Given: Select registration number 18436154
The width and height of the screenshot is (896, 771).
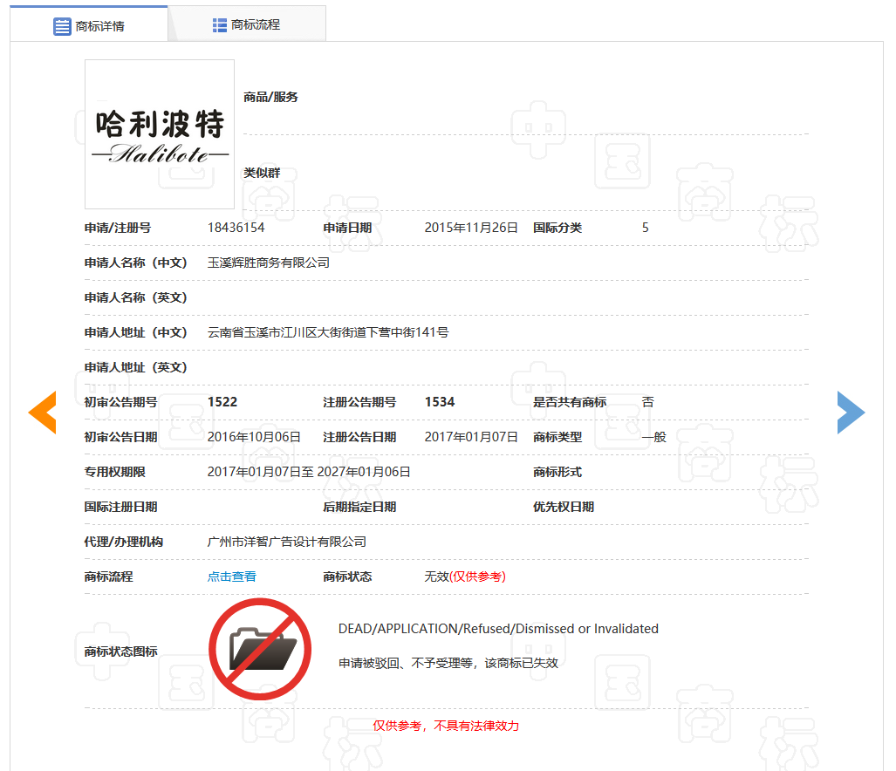Looking at the screenshot, I should click(236, 228).
